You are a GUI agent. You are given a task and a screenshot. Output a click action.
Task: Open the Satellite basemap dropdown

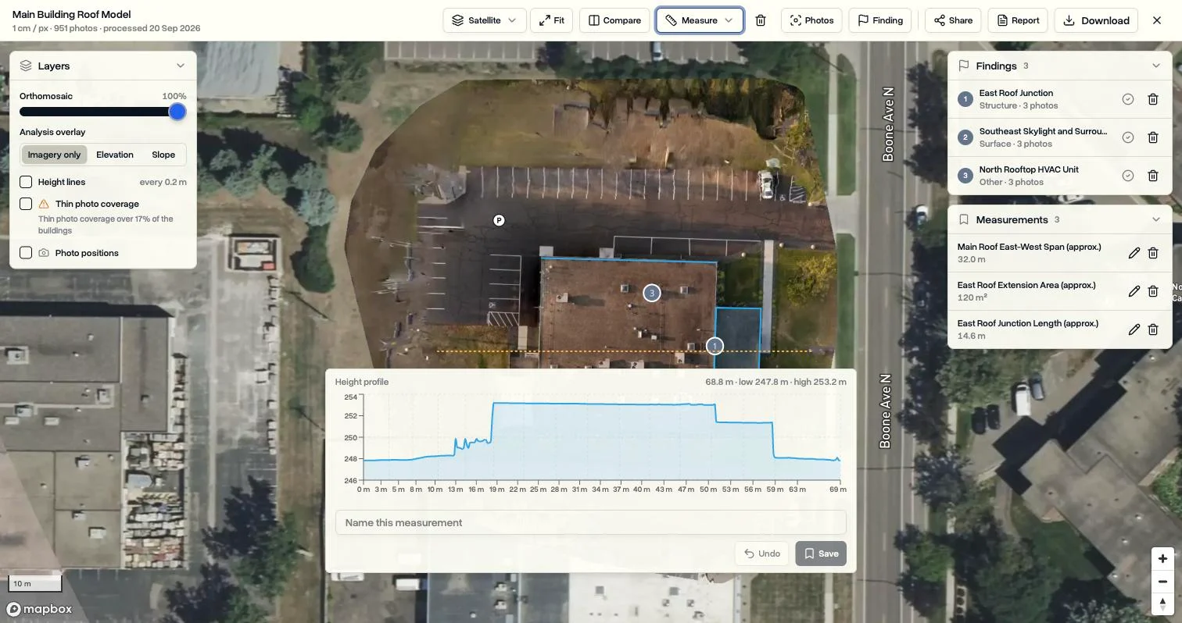485,20
